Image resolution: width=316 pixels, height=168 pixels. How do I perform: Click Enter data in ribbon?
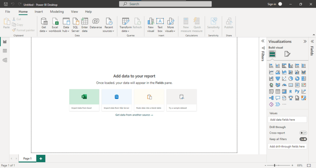click(x=85, y=25)
